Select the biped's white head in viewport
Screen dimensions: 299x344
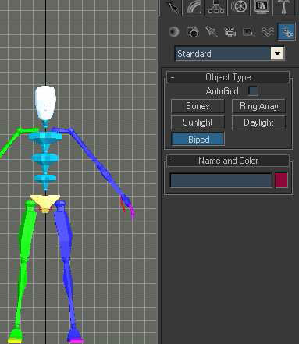(45, 103)
